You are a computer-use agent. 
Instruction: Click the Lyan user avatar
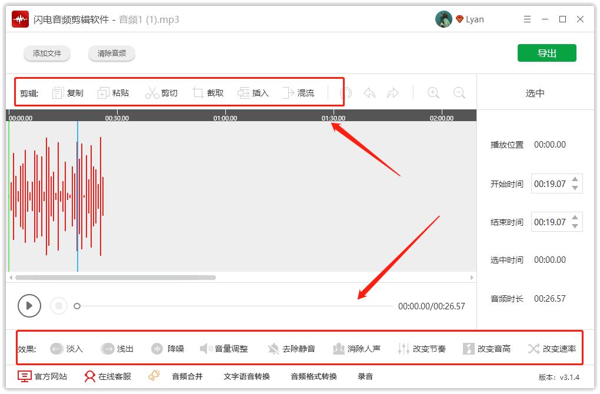444,19
